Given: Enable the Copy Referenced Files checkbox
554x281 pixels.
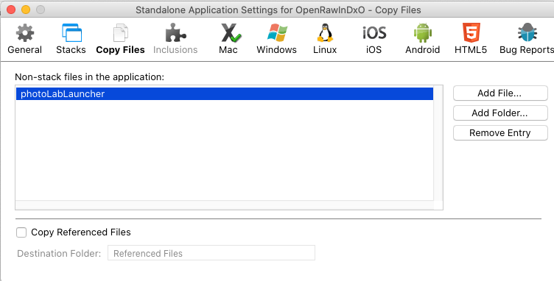Looking at the screenshot, I should pos(21,232).
